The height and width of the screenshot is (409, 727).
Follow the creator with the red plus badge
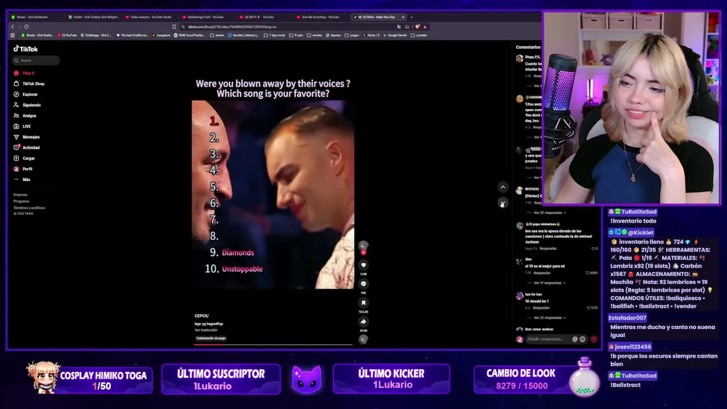[363, 252]
